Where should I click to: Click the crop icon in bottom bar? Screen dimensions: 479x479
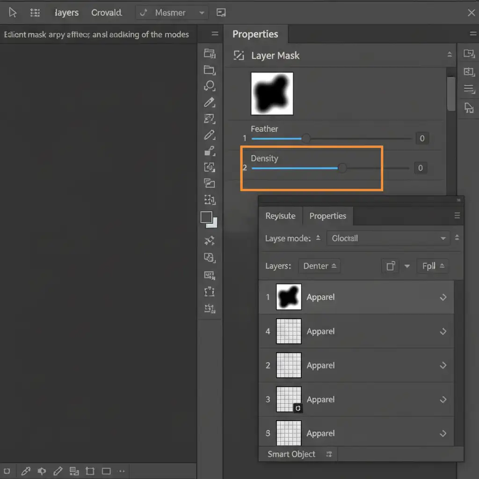click(x=90, y=471)
